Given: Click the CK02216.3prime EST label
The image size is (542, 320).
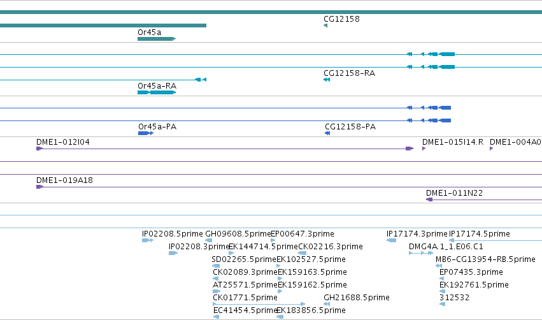Looking at the screenshot, I should click(x=331, y=247).
